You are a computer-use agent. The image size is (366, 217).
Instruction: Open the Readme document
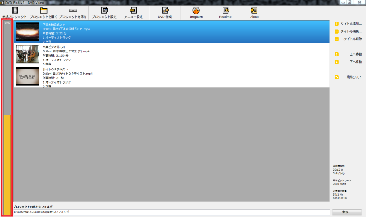(225, 13)
